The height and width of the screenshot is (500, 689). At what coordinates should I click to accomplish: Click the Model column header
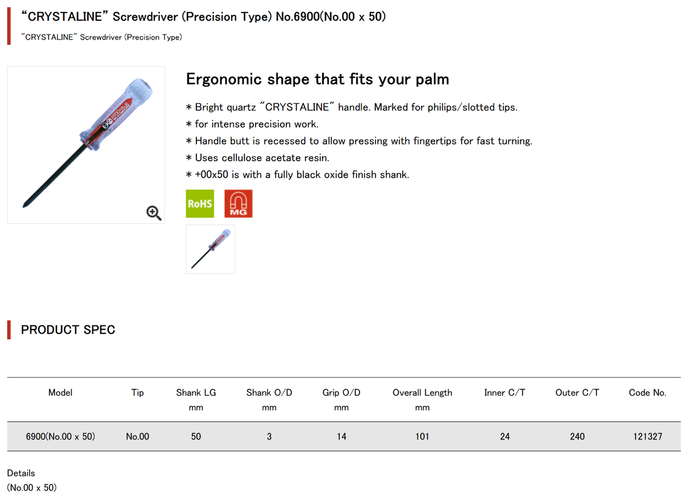tap(60, 393)
